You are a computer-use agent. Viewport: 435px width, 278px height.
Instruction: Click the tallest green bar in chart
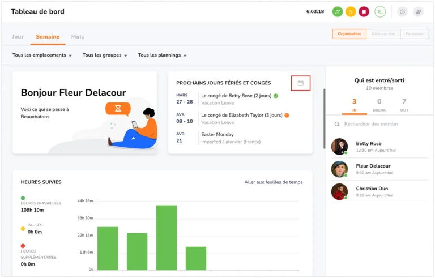[167, 237]
